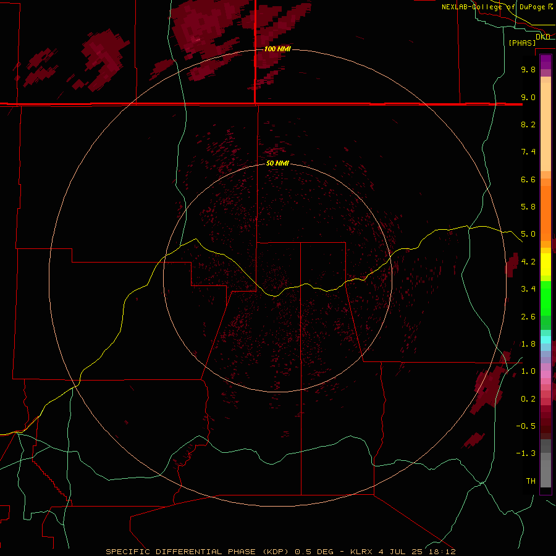Click the NEXLAB-College of DuPage label
556x556 pixels.
(494, 7)
